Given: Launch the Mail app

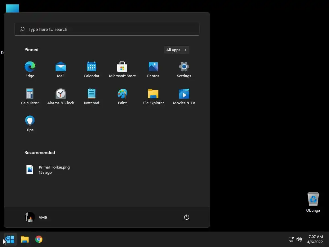Looking at the screenshot, I should click(61, 70).
